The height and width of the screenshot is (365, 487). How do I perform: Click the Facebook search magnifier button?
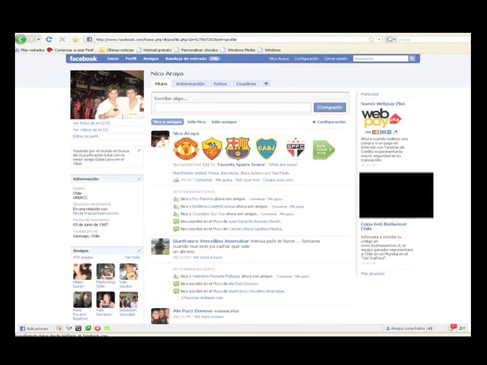412,58
